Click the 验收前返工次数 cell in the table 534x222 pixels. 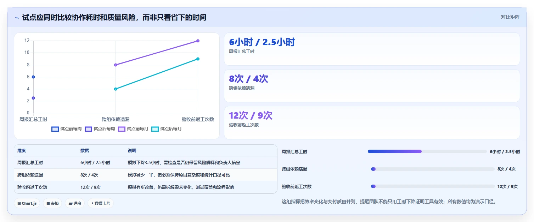32,187
